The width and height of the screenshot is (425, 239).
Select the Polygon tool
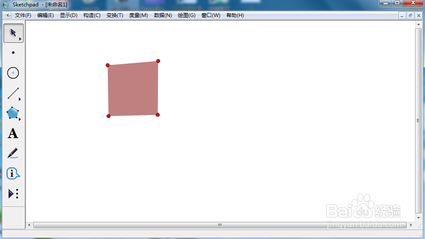pos(13,113)
